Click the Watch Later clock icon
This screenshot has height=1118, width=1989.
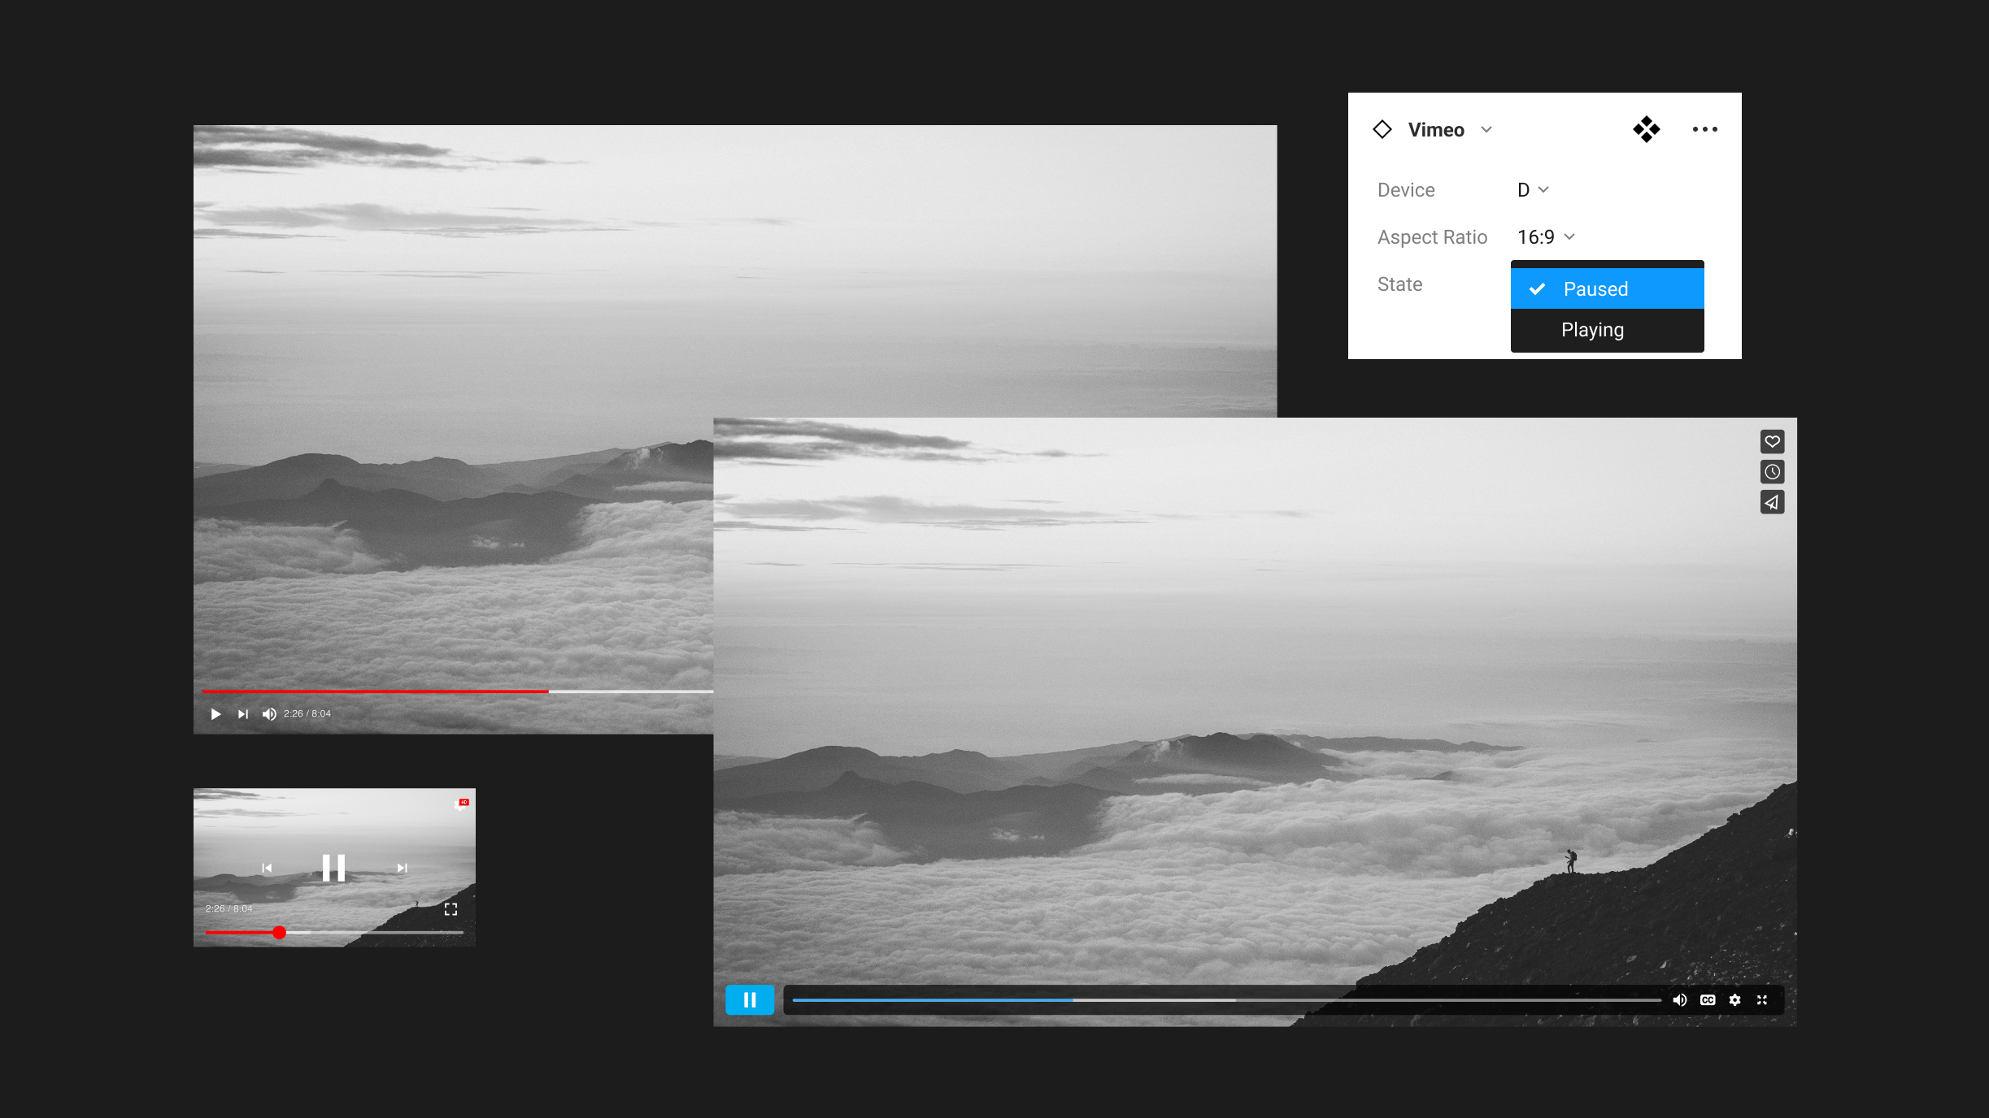[1772, 472]
